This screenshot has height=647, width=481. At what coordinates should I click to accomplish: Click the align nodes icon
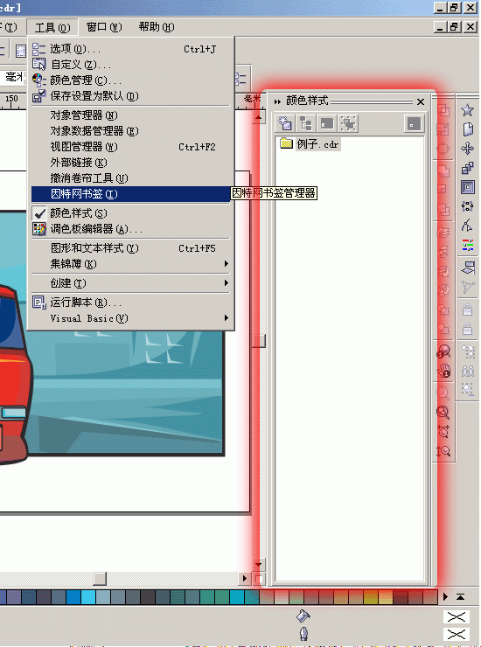click(467, 205)
